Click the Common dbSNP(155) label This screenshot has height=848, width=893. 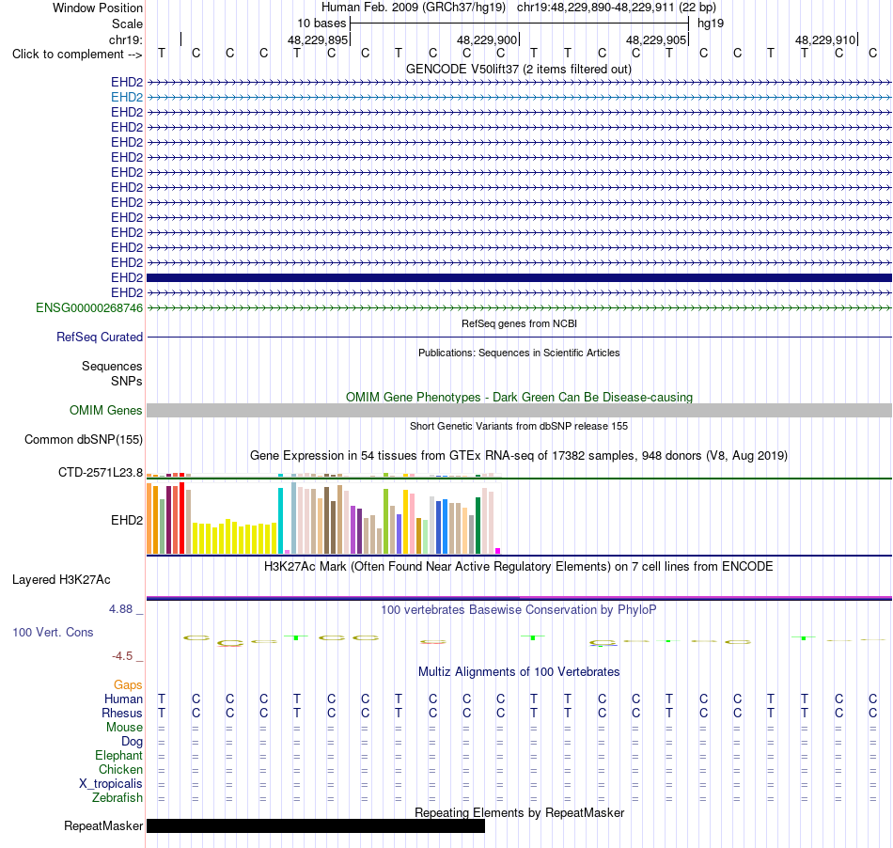(x=84, y=440)
